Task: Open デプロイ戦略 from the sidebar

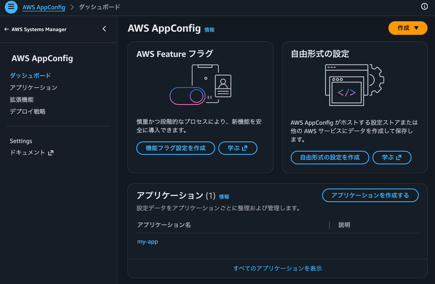Action: [27, 111]
